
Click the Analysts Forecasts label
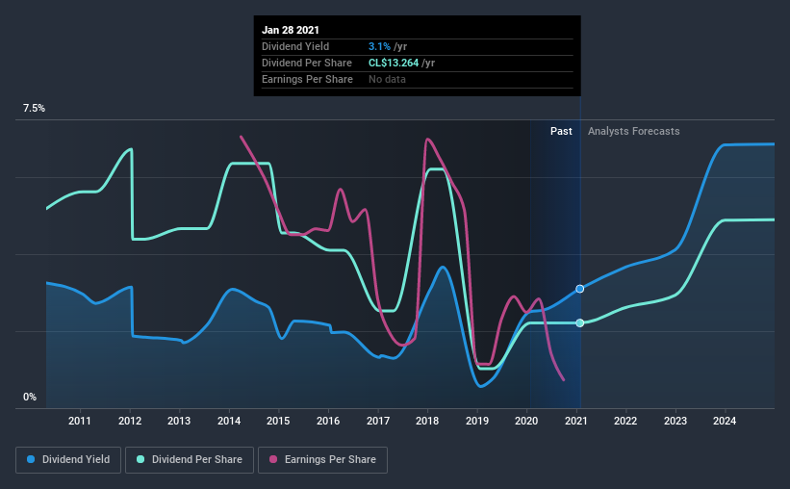(x=633, y=131)
